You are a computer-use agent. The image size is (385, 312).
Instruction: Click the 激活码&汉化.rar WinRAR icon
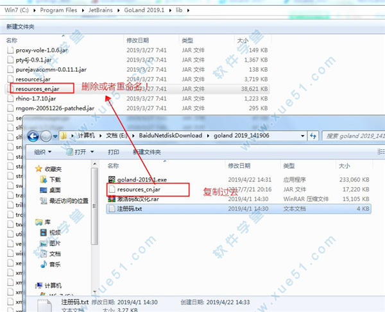click(112, 199)
